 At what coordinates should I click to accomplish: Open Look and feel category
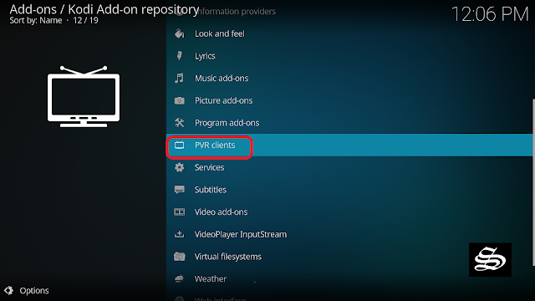click(x=349, y=33)
